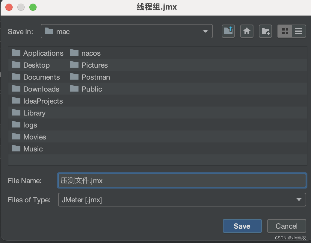Screen dimensions: 311x243
Task: Open the Files of Type dropdown
Action: coord(299,200)
